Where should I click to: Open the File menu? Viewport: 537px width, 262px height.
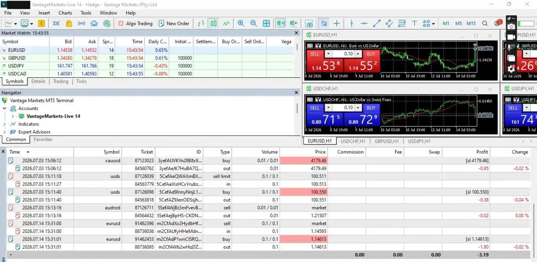click(x=8, y=13)
